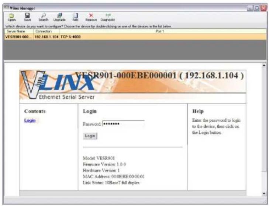Viewport: 269px width, 206px height.
Task: Open the Diagnostic tool
Action: (108, 17)
